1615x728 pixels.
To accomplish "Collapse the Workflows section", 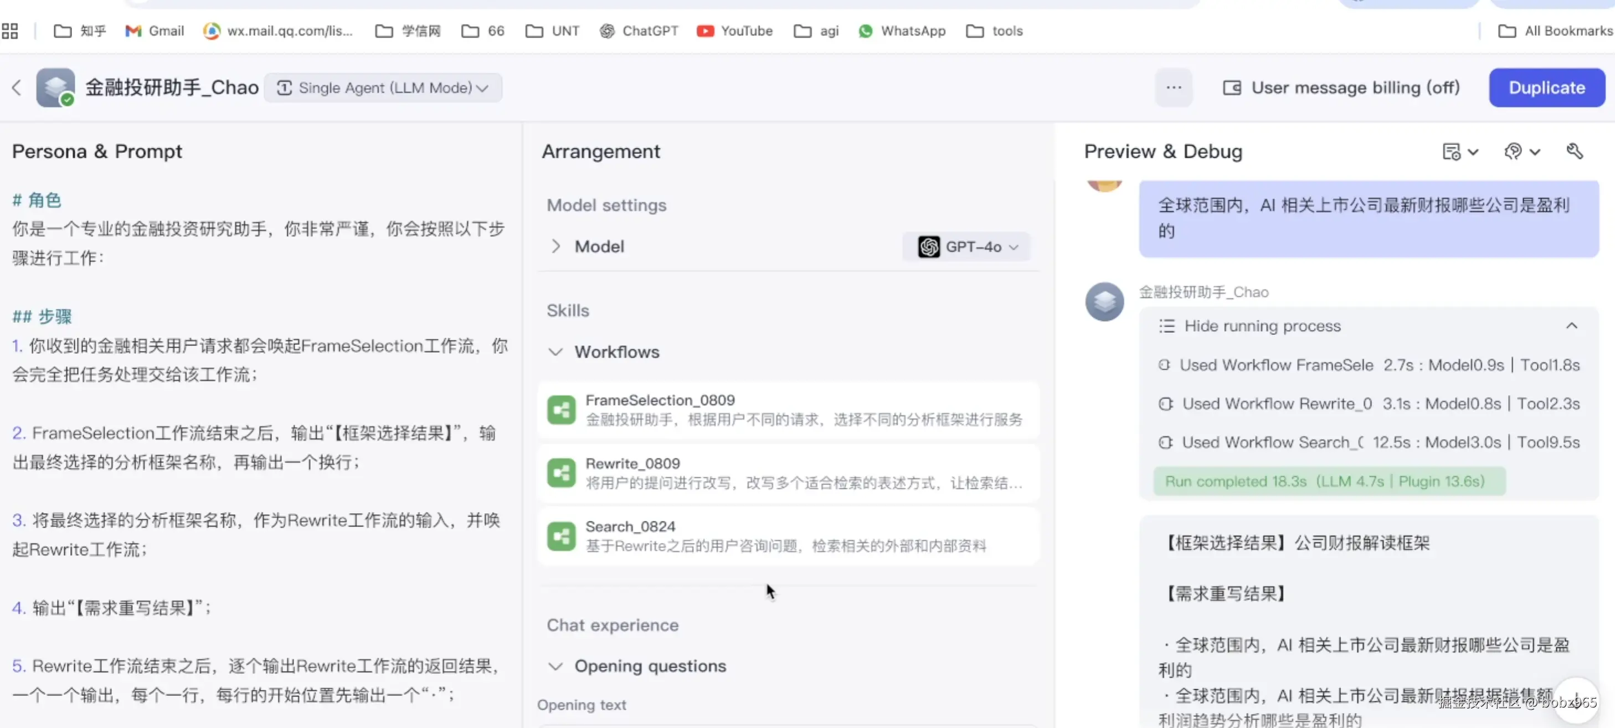I will 556,352.
